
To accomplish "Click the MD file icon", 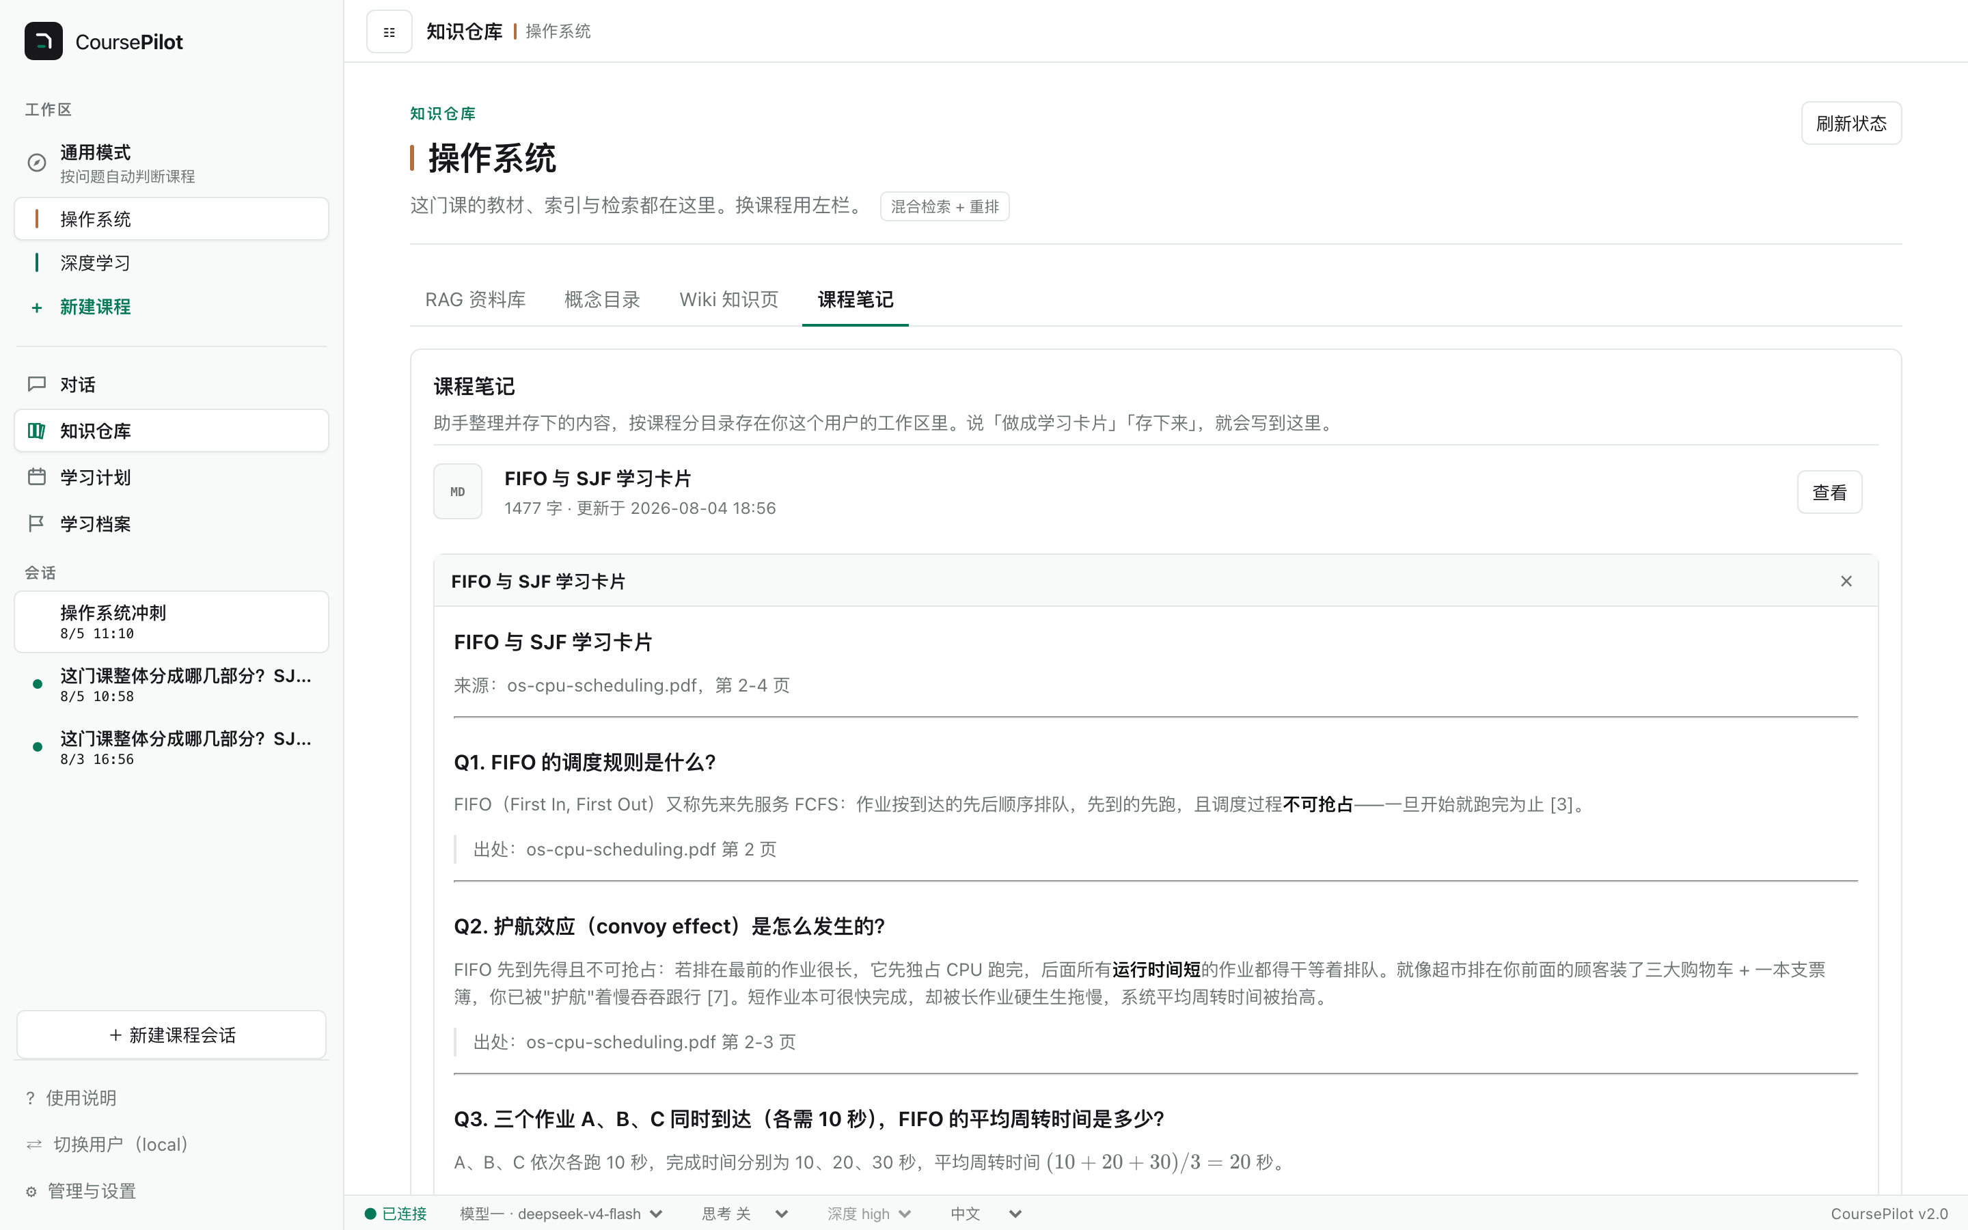I will (x=458, y=491).
